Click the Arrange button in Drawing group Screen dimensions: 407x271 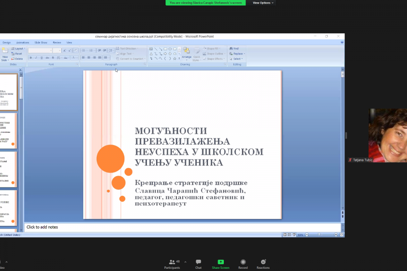pos(187,53)
